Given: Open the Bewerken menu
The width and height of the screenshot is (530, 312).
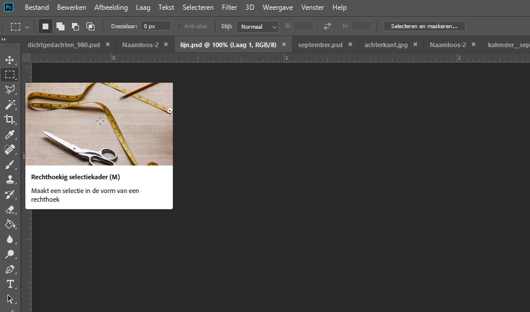Looking at the screenshot, I should coord(71,7).
